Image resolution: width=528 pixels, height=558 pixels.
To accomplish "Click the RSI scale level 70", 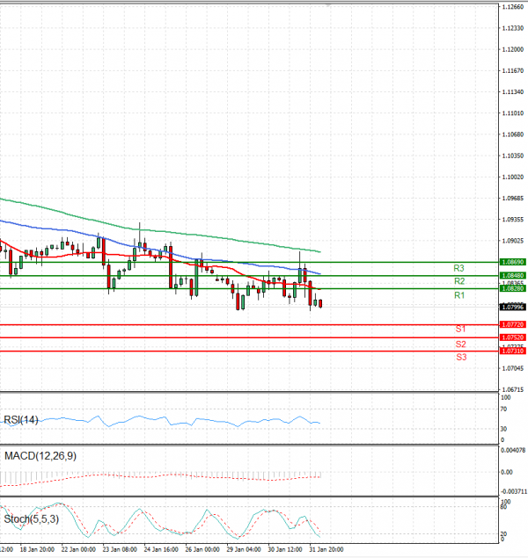I will point(503,409).
